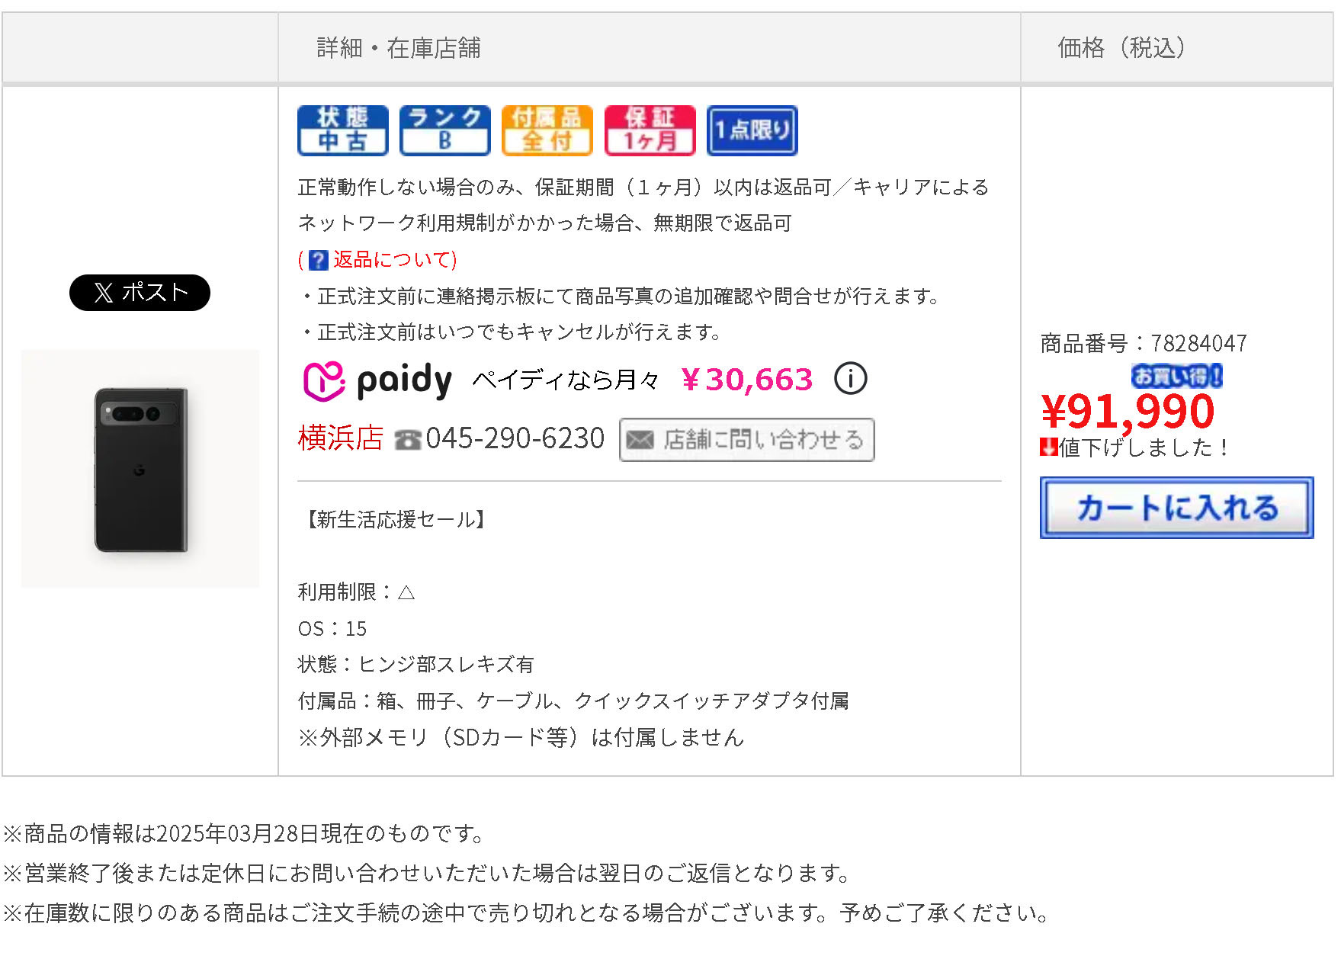Click the blue question mark help icon

pos(319,260)
